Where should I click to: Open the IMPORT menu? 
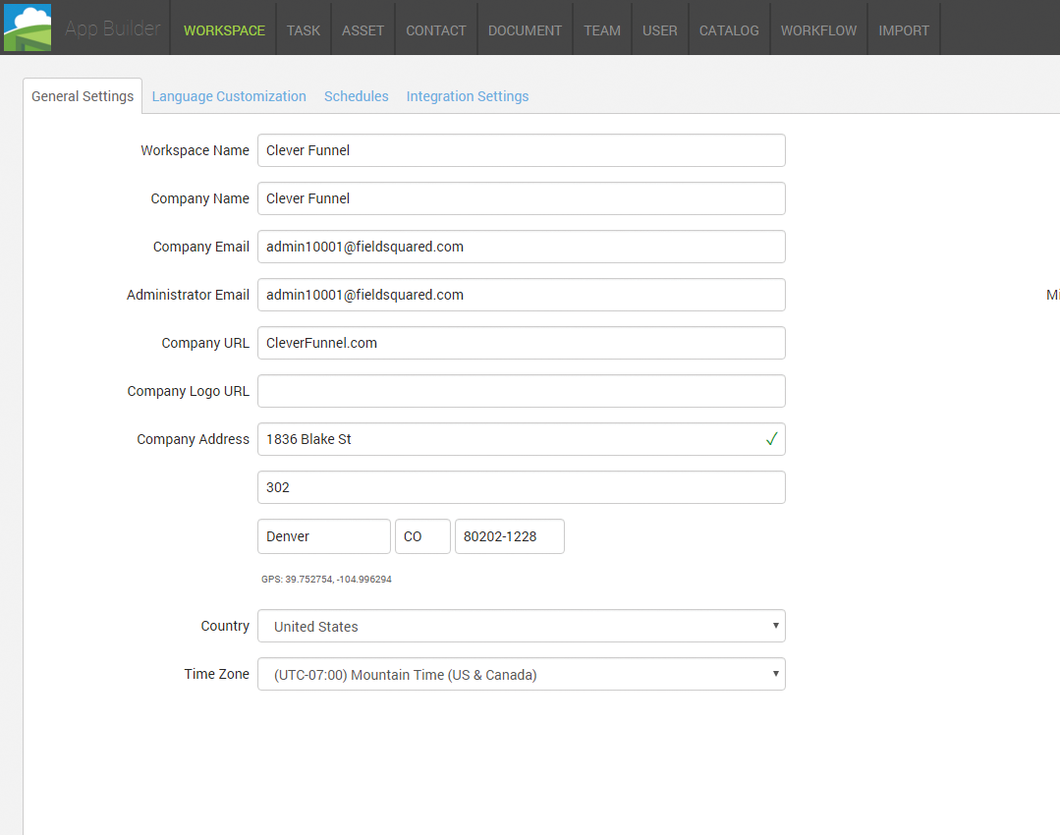[904, 30]
